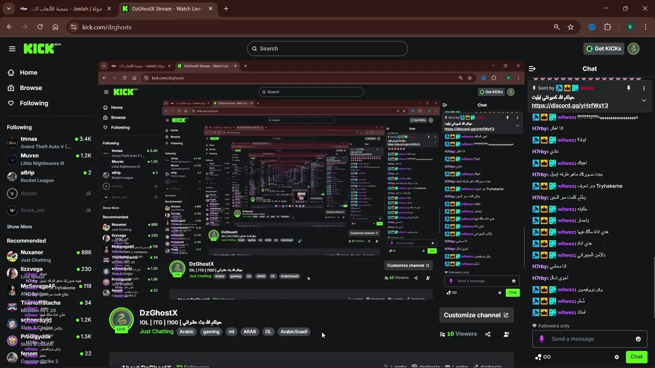This screenshot has height=368, width=655.
Task: Open the Nuxanor recommended channel
Action: [49, 256]
